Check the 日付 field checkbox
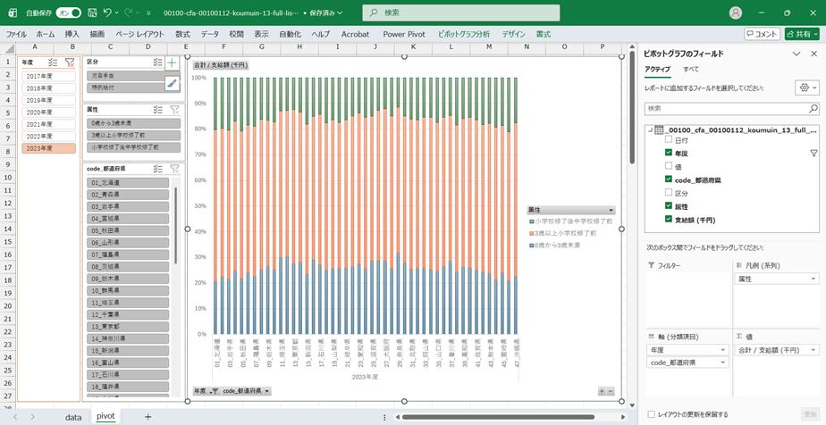Image resolution: width=826 pixels, height=425 pixels. (668, 140)
